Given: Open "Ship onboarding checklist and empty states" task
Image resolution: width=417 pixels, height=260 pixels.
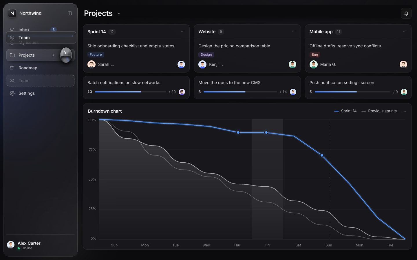Looking at the screenshot, I should tap(131, 46).
